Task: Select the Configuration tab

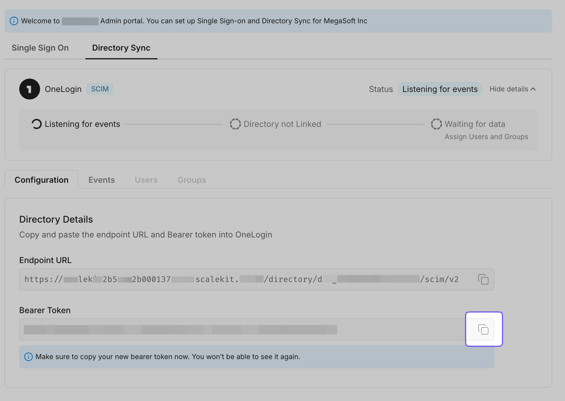Action: point(42,180)
